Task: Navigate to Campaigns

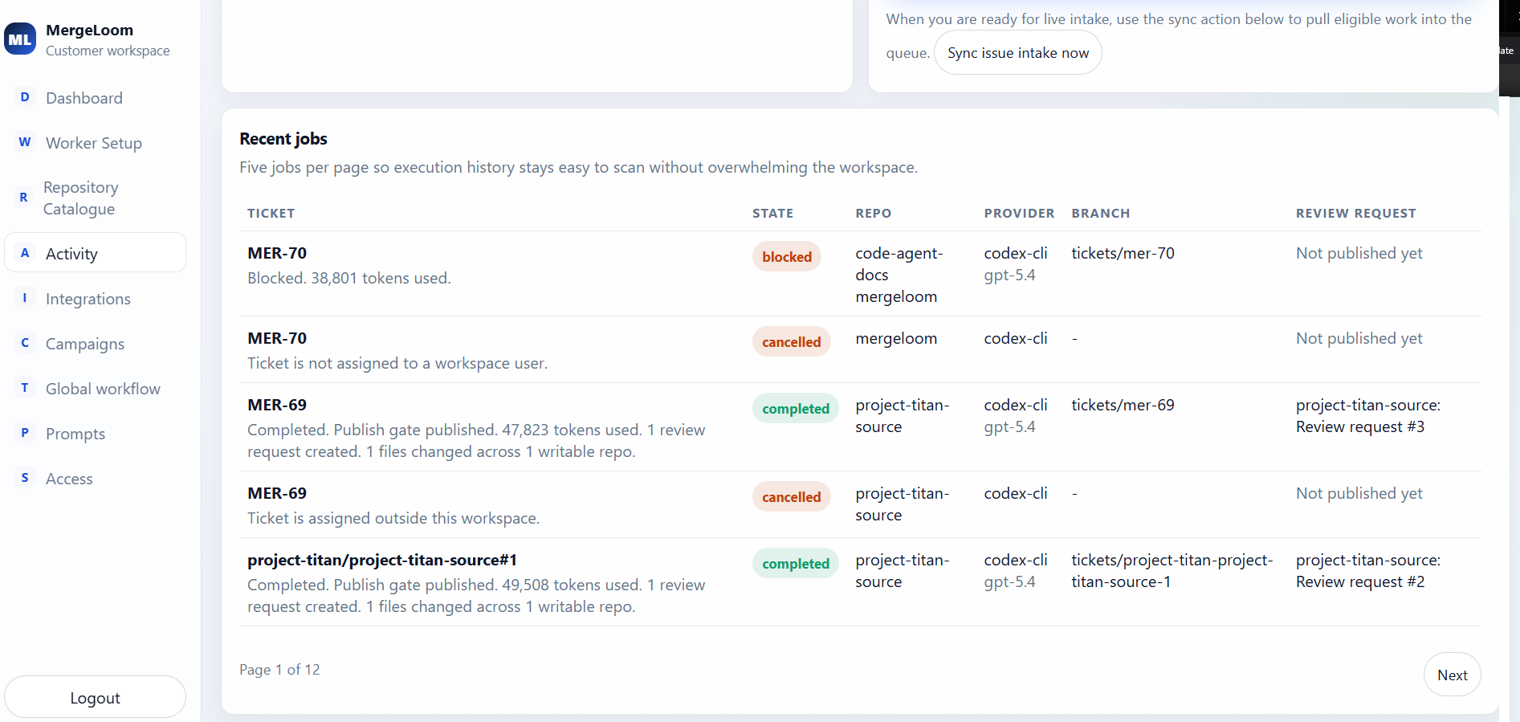Action: tap(95, 344)
